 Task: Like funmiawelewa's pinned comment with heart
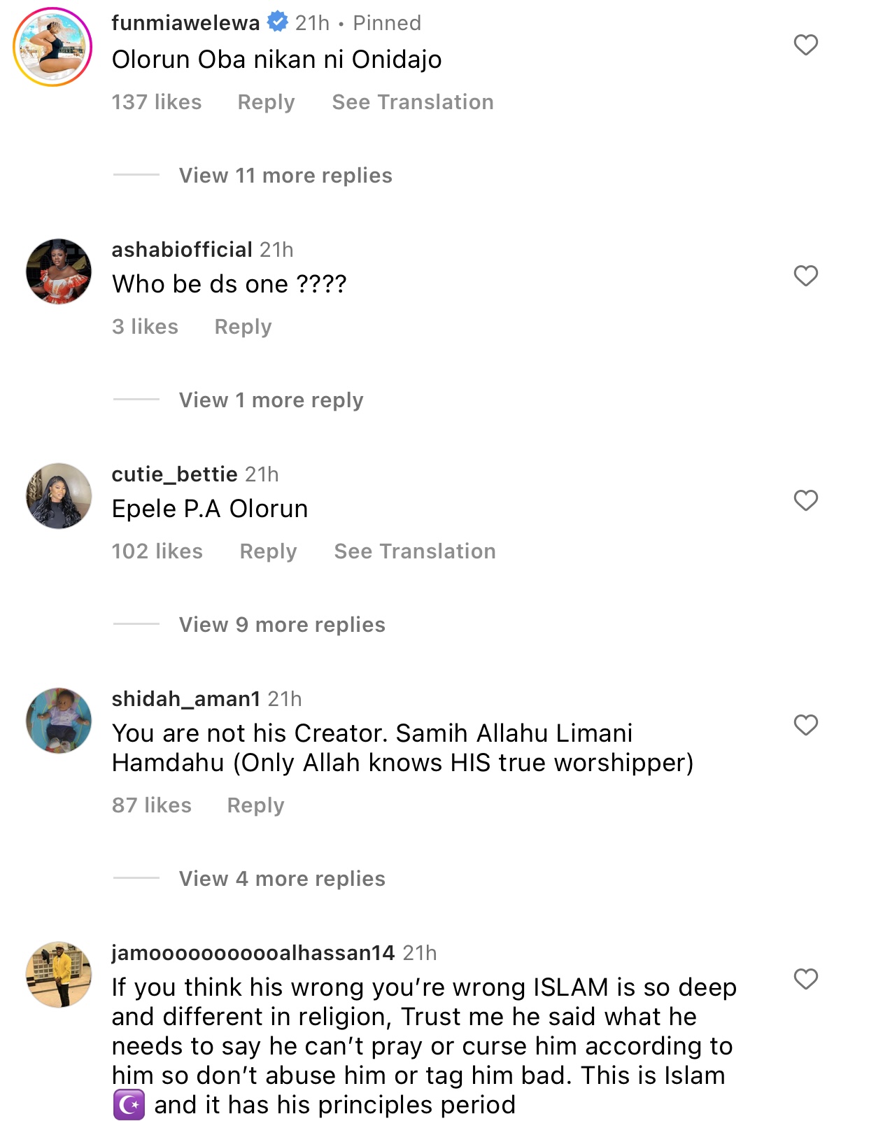(805, 45)
